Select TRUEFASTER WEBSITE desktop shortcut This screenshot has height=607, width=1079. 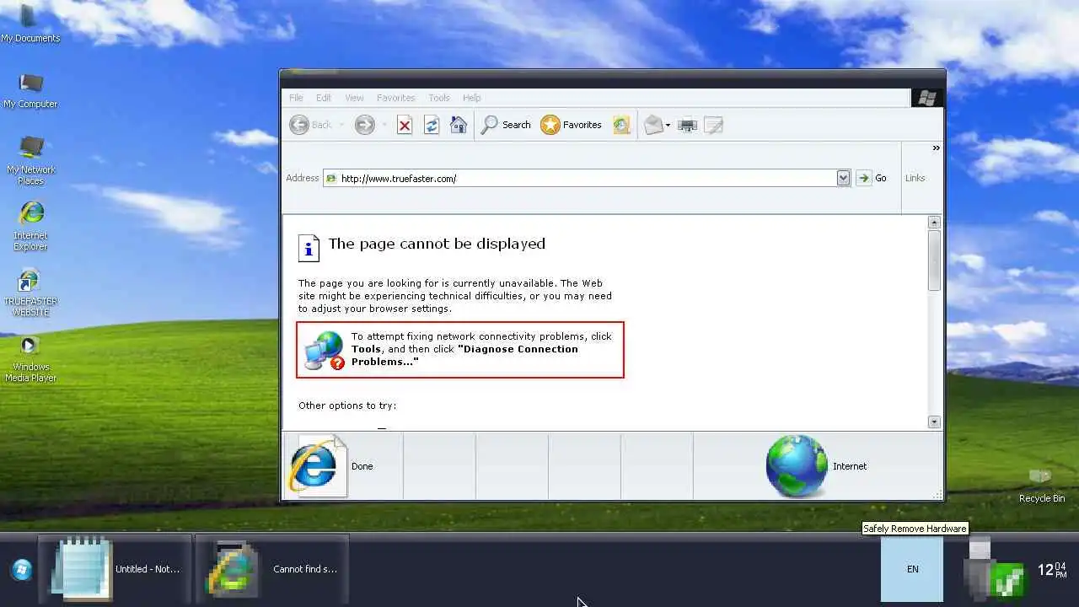(x=30, y=292)
